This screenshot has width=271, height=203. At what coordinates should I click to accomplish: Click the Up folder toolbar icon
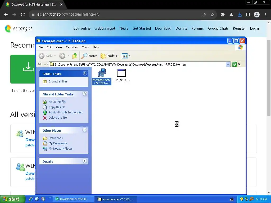[x=75, y=56]
